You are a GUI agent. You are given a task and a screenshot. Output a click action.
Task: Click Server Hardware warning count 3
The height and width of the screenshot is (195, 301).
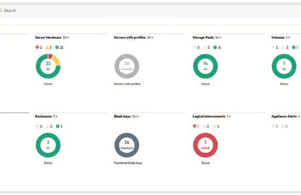(x=50, y=47)
